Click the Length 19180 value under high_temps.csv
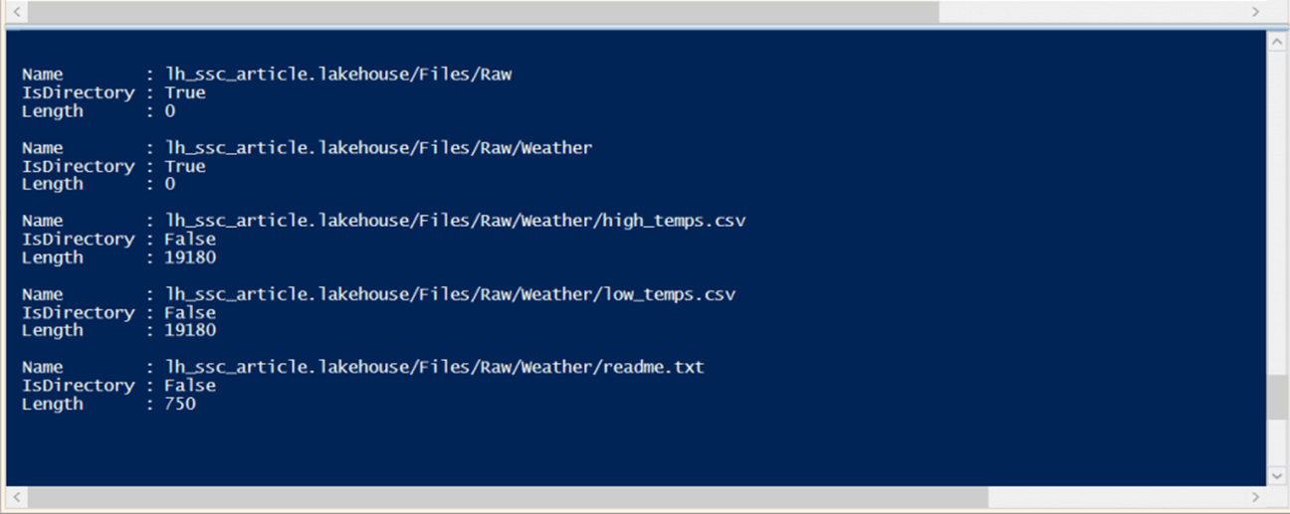 pos(190,257)
